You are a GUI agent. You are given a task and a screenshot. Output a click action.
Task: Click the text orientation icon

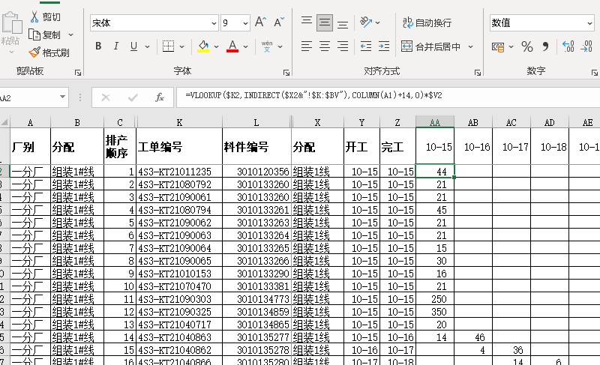(x=366, y=22)
